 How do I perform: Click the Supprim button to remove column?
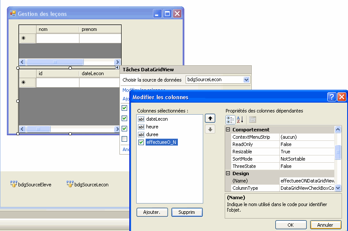click(x=187, y=212)
